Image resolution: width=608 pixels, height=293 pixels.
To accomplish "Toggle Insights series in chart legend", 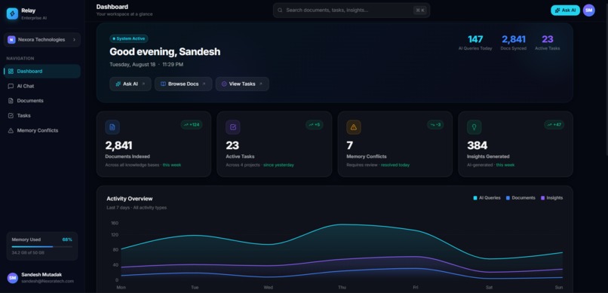I will (x=551, y=198).
